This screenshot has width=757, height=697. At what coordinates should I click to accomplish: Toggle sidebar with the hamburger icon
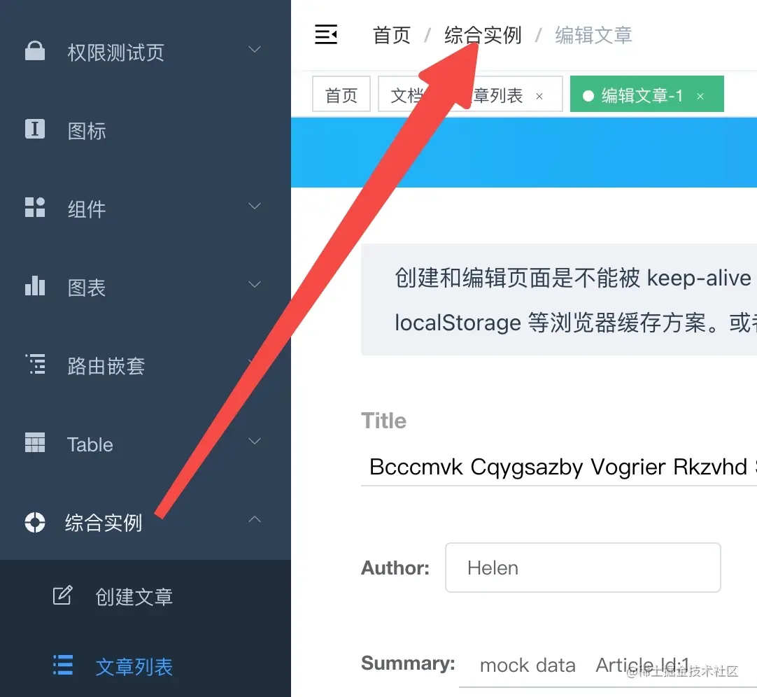pyautogui.click(x=326, y=34)
